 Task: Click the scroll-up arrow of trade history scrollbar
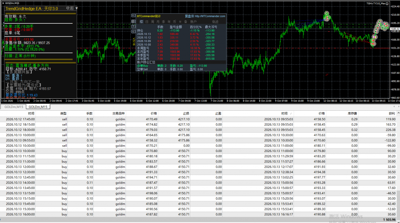point(398,113)
